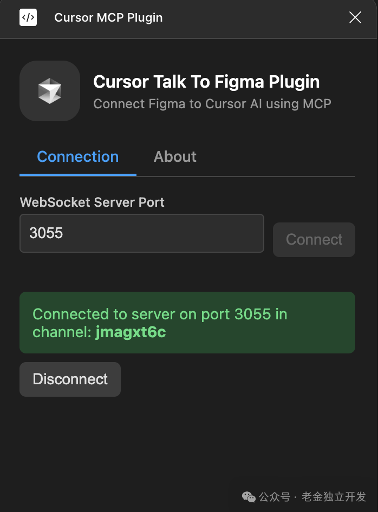Click the word "channel:" in status message
The width and height of the screenshot is (378, 512).
62,332
